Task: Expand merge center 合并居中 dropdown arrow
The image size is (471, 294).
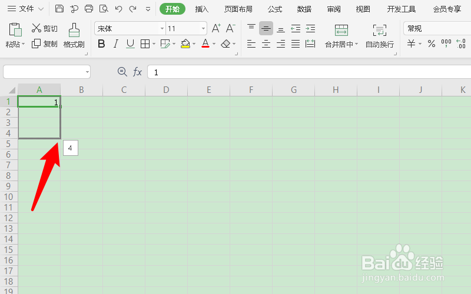Action: pos(357,44)
